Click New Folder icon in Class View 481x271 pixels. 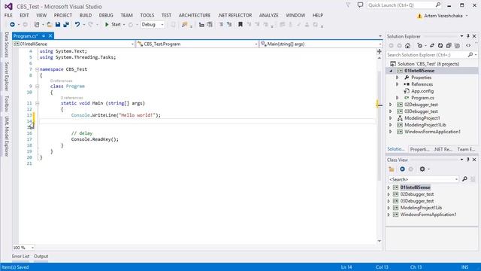click(391, 169)
